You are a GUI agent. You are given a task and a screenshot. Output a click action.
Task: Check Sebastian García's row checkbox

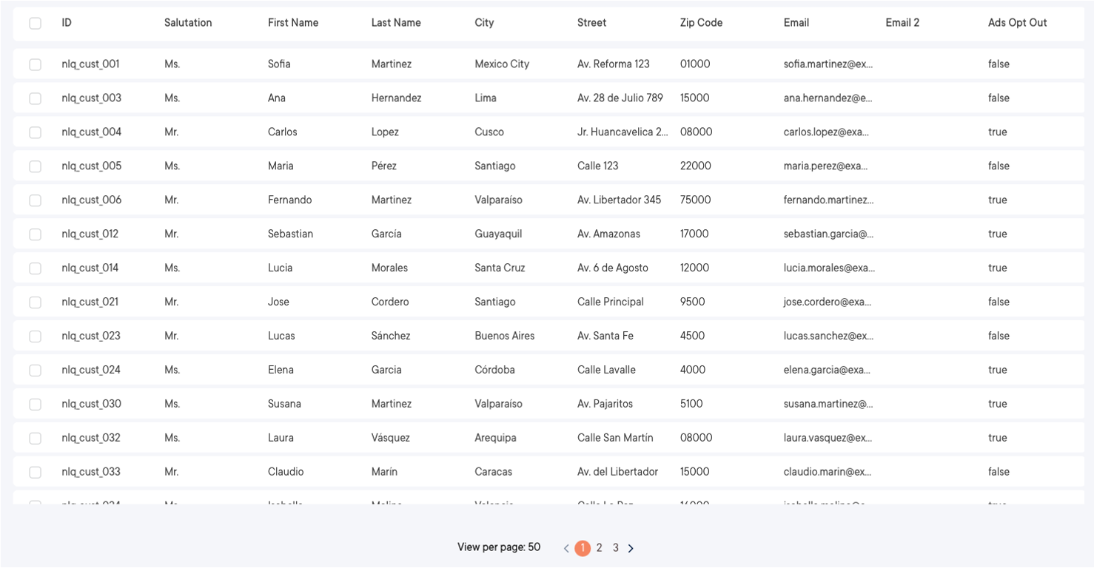35,234
